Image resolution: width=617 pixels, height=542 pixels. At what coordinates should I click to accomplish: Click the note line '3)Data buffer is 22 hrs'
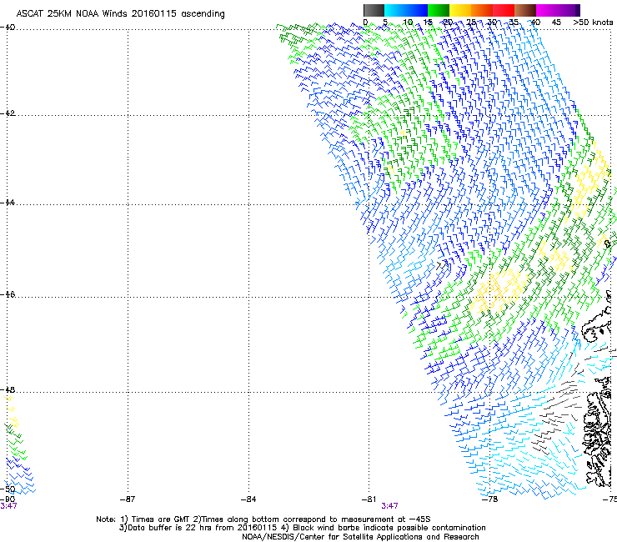coord(302,528)
